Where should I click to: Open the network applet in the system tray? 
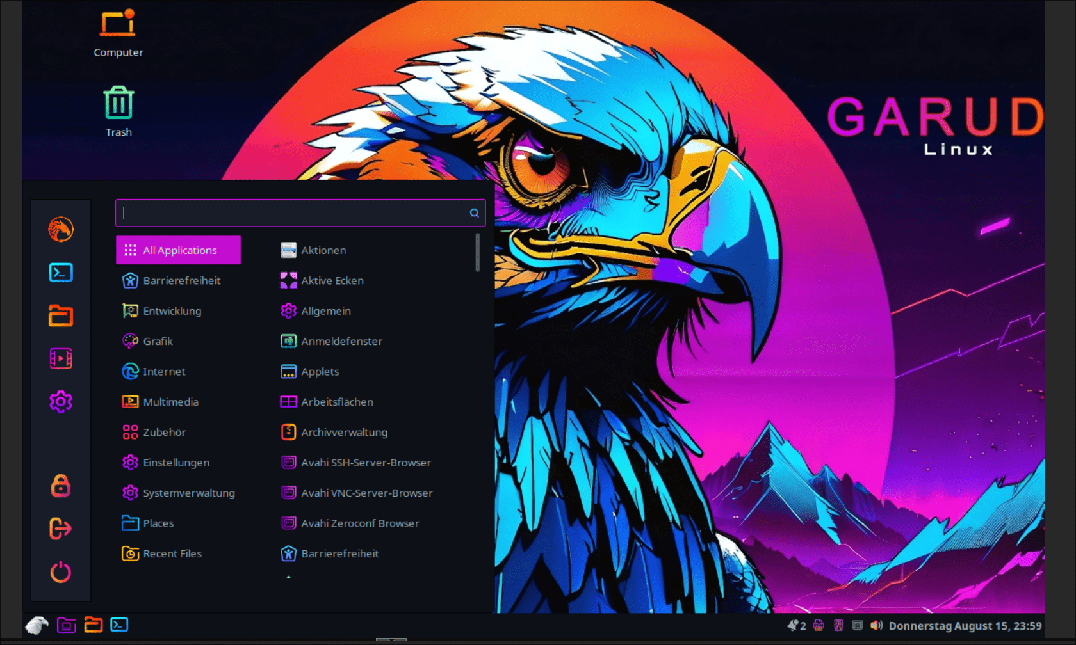pos(858,626)
